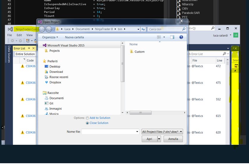Click Quick Launch search icon in Visual Studio

(x=213, y=28)
